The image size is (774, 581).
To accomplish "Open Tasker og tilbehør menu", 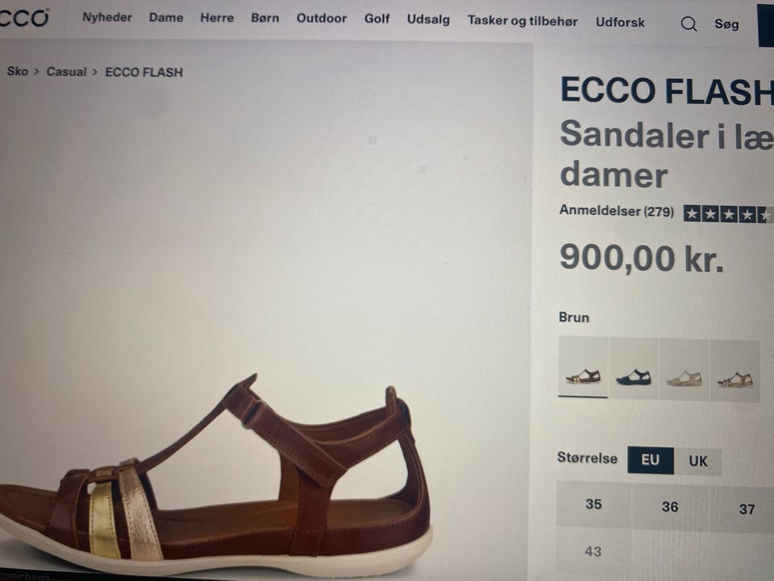I will coord(522,21).
